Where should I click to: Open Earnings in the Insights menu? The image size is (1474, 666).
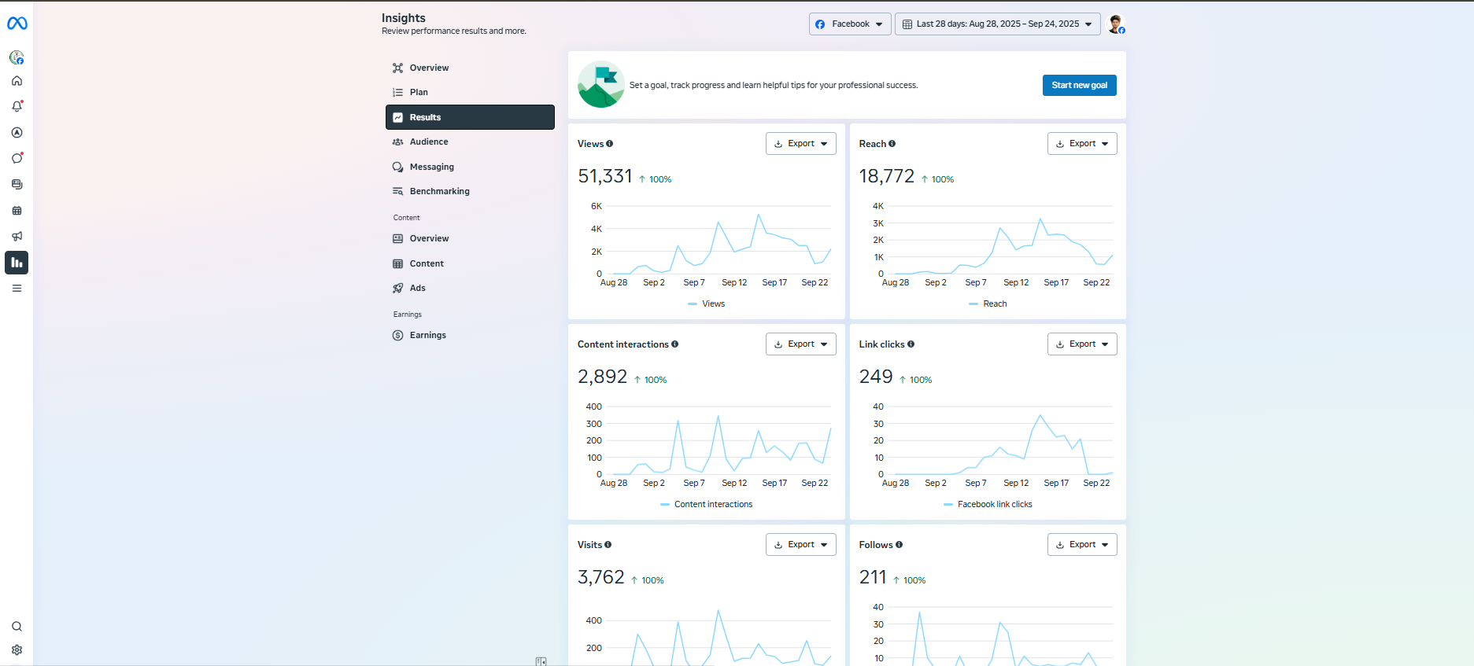427,336
